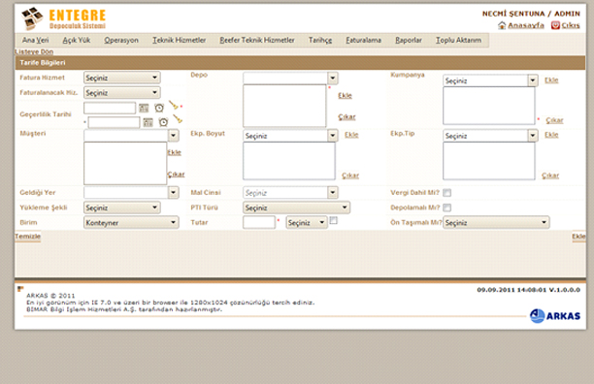Open the Operasyon menu

[121, 40]
